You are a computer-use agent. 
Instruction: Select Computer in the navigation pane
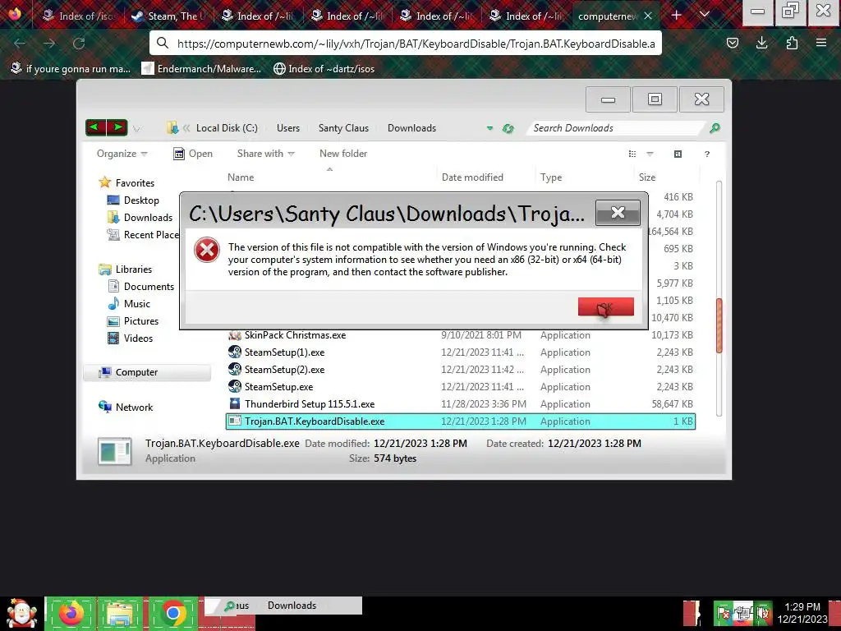pos(147,372)
